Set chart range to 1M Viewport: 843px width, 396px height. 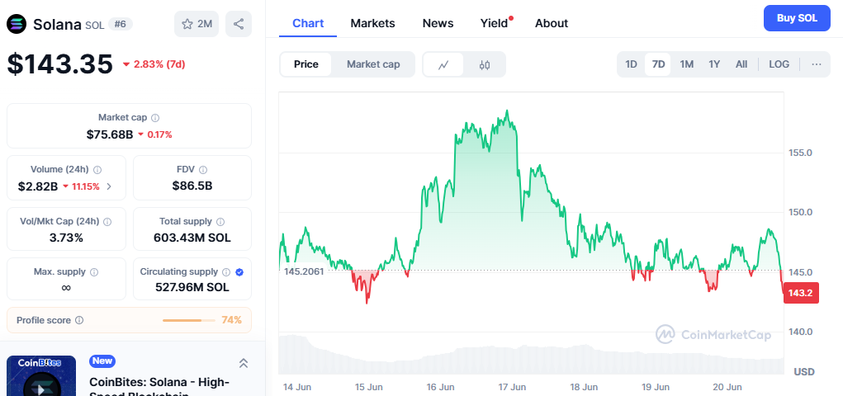[x=687, y=64]
